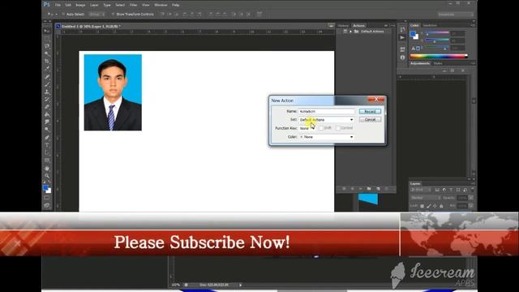This screenshot has width=519, height=292.
Task: Click the Name field in New Action
Action: tap(326, 112)
